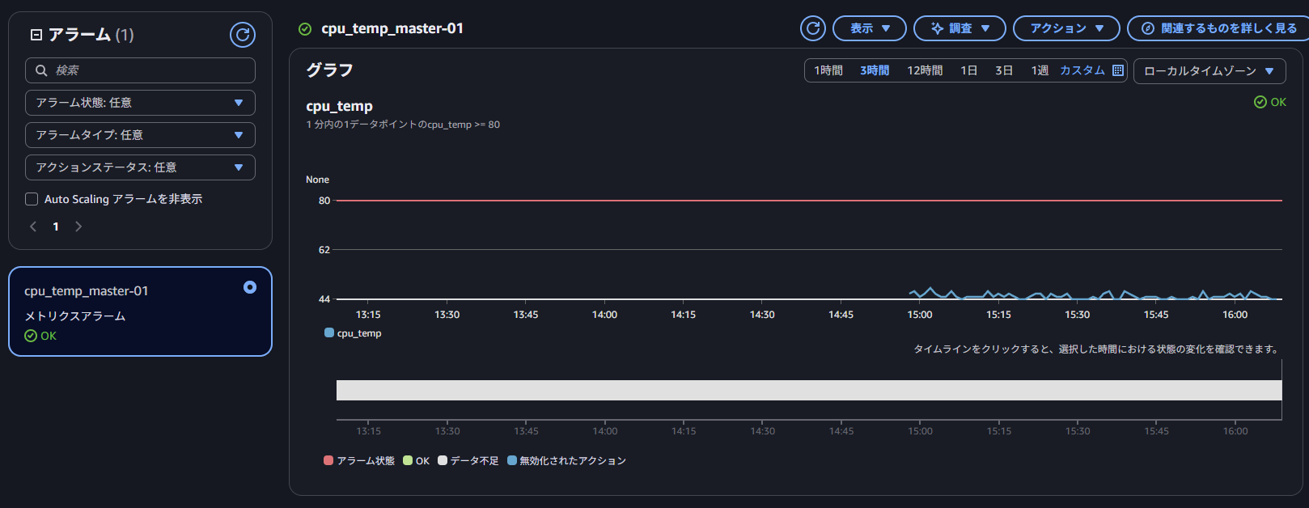Click the アラーム状態 red legend swatch
The height and width of the screenshot is (508, 1309).
click(328, 460)
